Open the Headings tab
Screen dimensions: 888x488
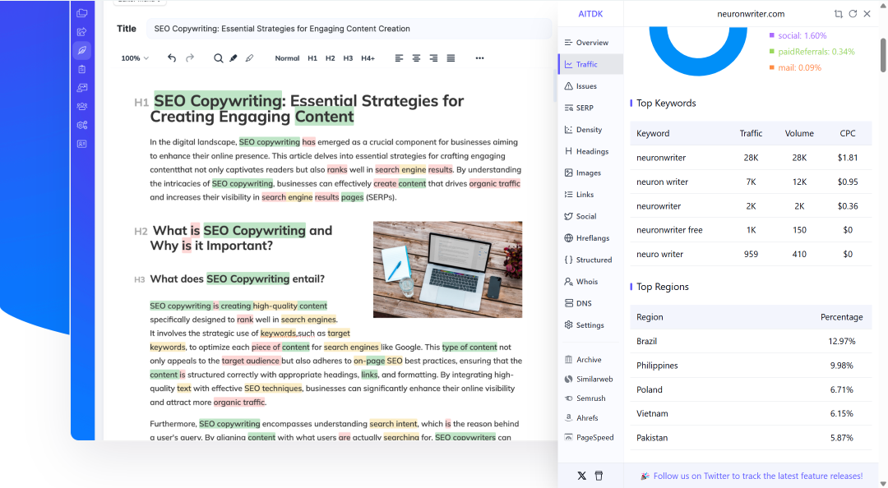[x=590, y=151]
